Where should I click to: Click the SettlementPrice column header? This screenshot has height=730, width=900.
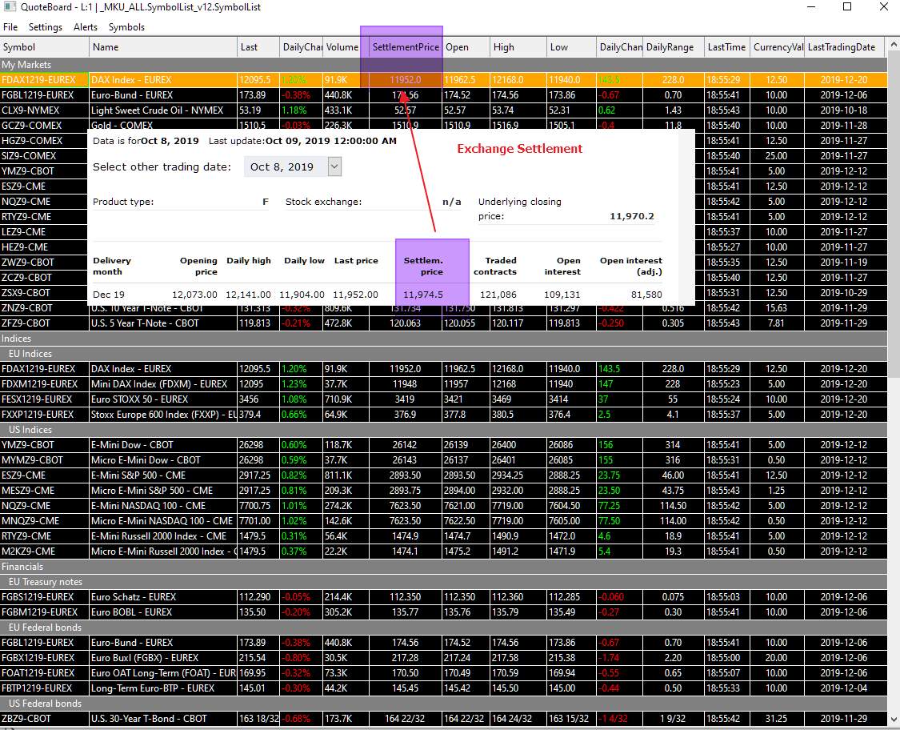406,47
